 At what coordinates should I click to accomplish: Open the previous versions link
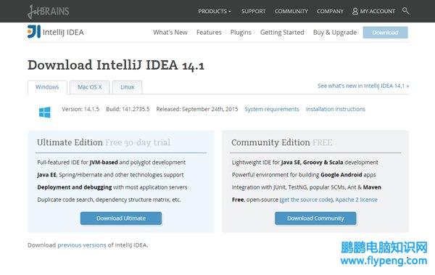click(82, 245)
